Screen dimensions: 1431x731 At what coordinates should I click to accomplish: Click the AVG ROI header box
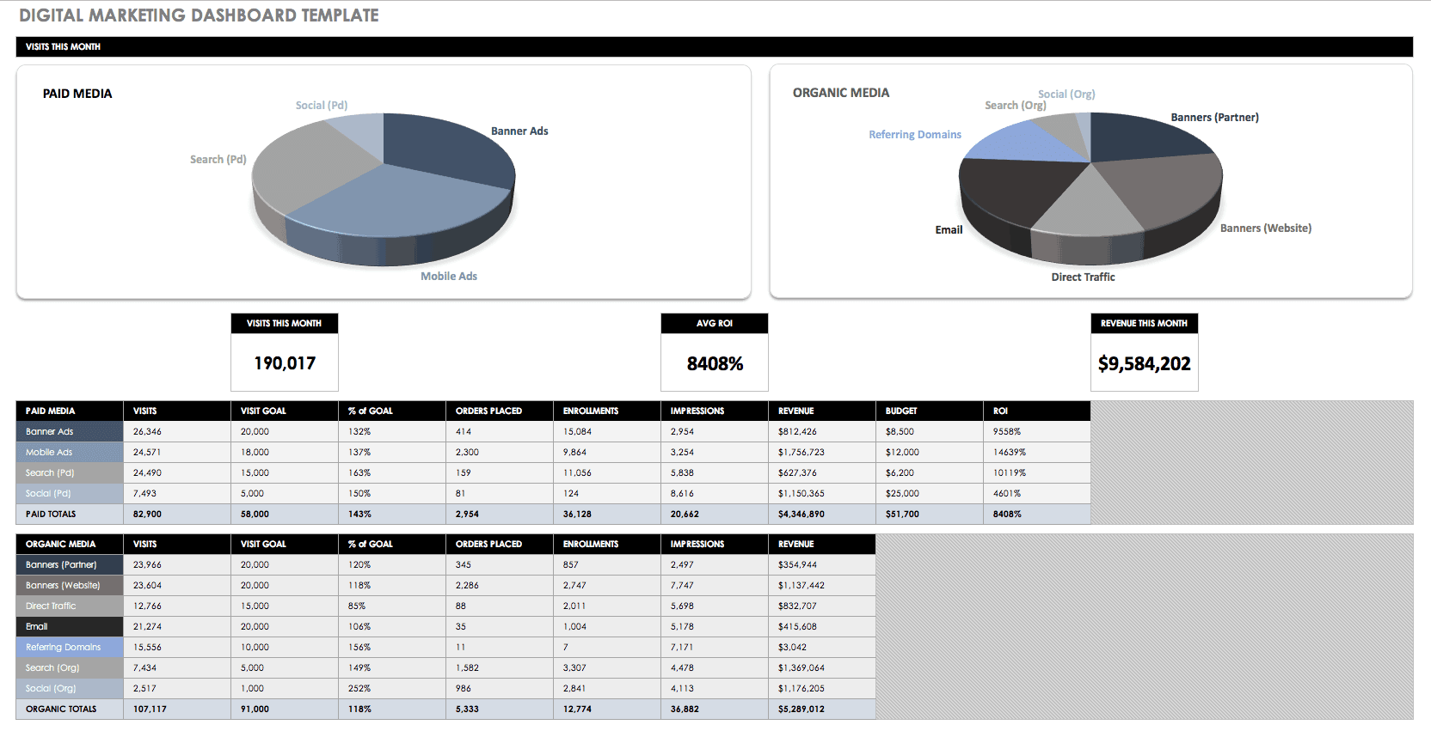[x=715, y=324]
